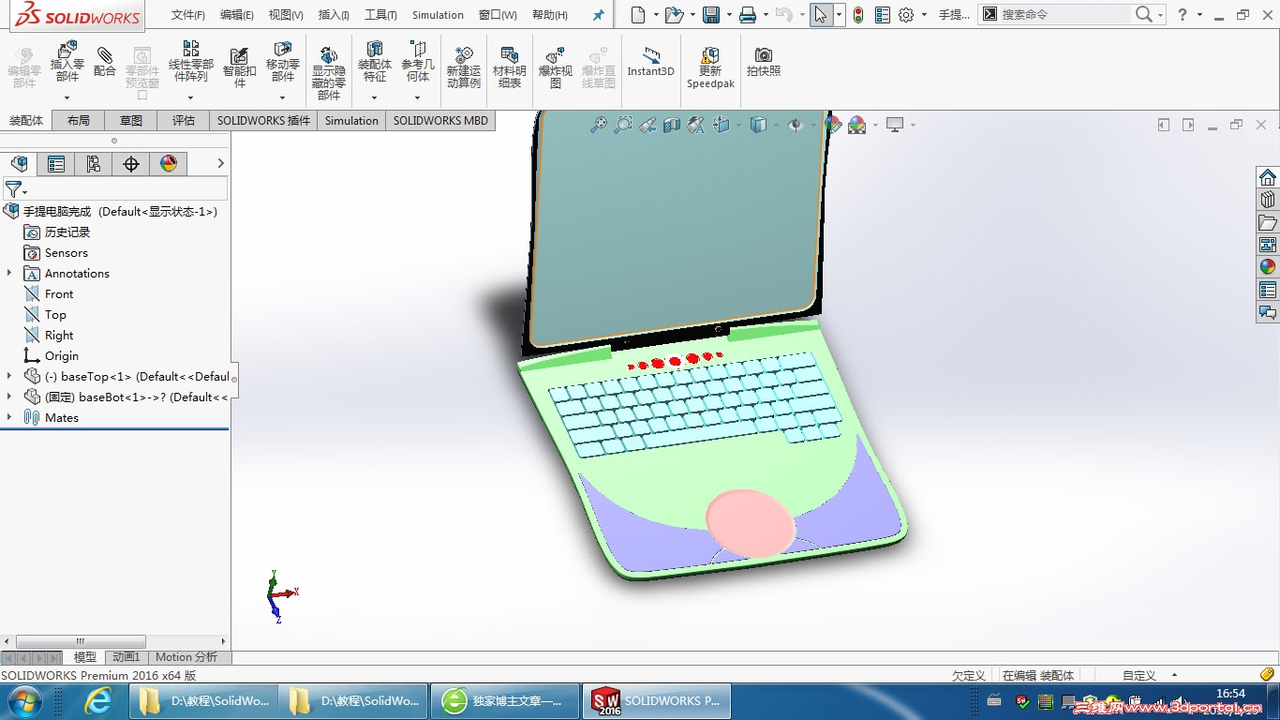Expand the baseTop<1> component node
The height and width of the screenshot is (720, 1280).
[9, 376]
